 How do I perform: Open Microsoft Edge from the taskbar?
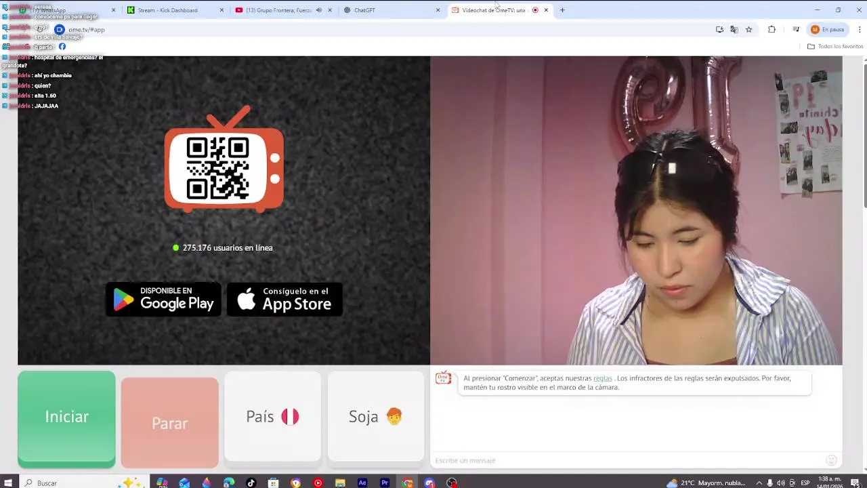coord(229,483)
